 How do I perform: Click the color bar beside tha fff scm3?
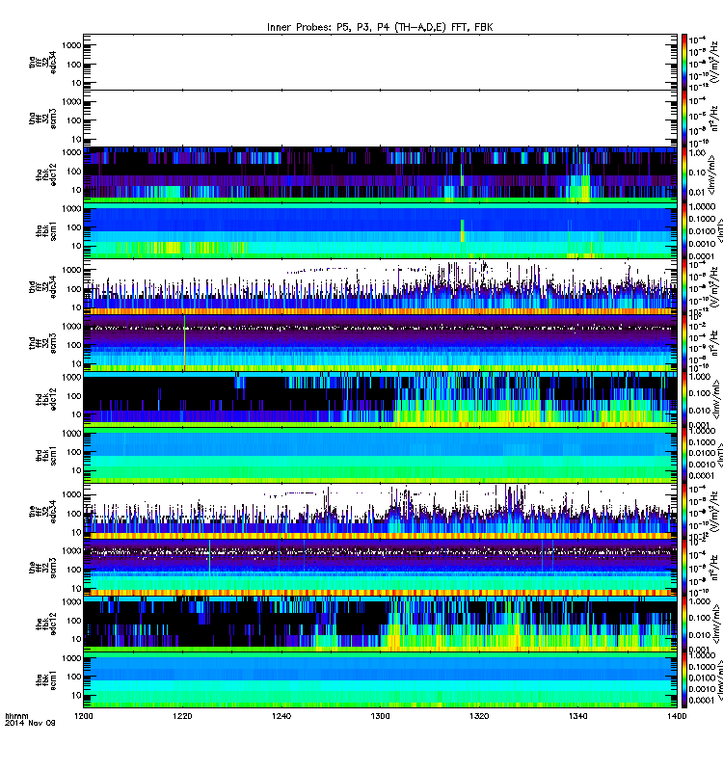pyautogui.click(x=684, y=118)
